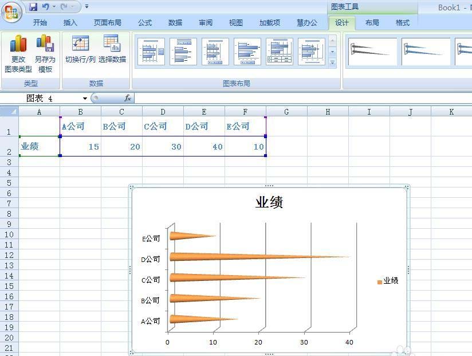Image resolution: width=472 pixels, height=356 pixels.
Task: Expand the chart layout gallery more arrow
Action: coord(333,63)
